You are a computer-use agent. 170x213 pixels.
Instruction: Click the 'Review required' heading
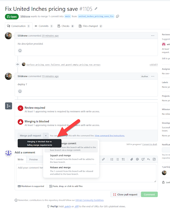35,108
